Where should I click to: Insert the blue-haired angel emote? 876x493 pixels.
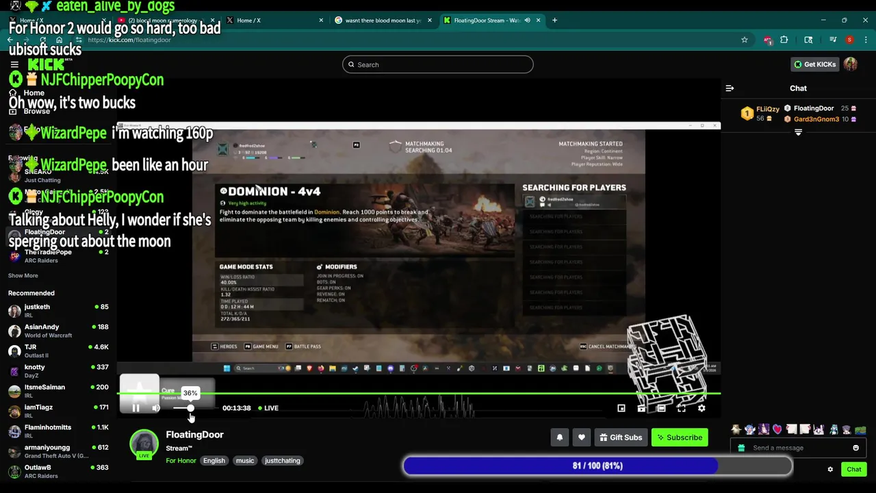click(750, 430)
